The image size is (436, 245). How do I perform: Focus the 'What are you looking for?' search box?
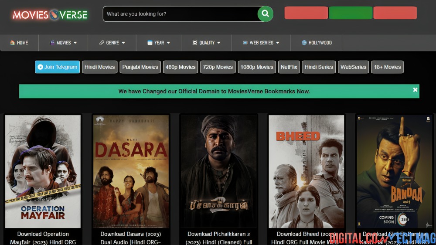181,14
